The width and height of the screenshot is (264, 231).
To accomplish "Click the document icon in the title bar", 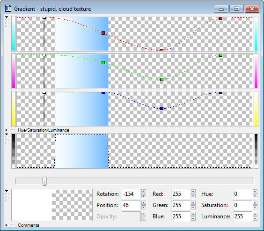I will click(x=8, y=8).
